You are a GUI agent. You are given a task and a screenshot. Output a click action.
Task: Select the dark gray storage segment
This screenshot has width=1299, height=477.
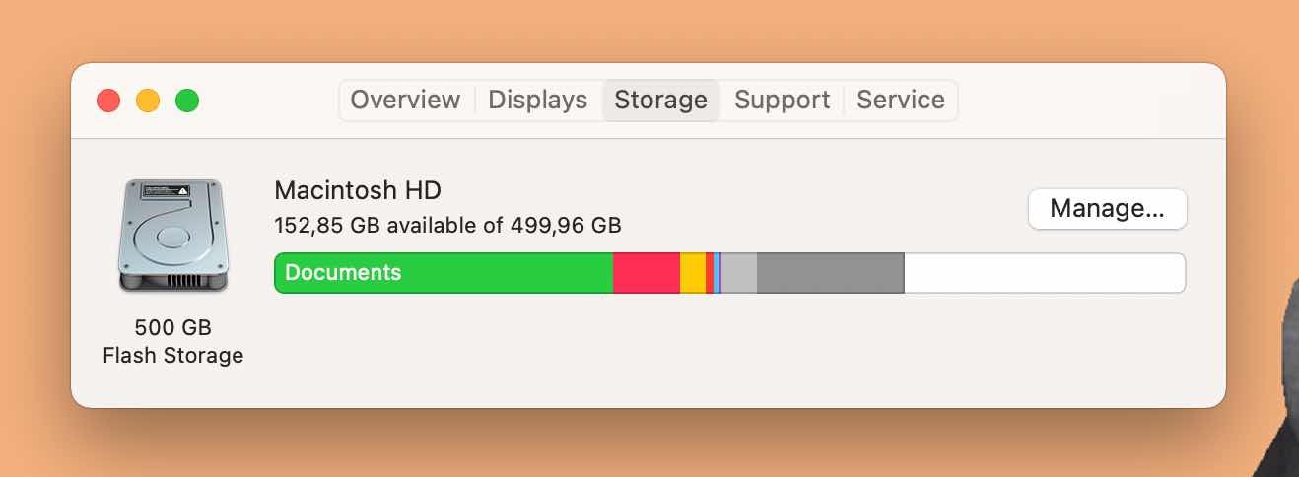[x=830, y=273]
